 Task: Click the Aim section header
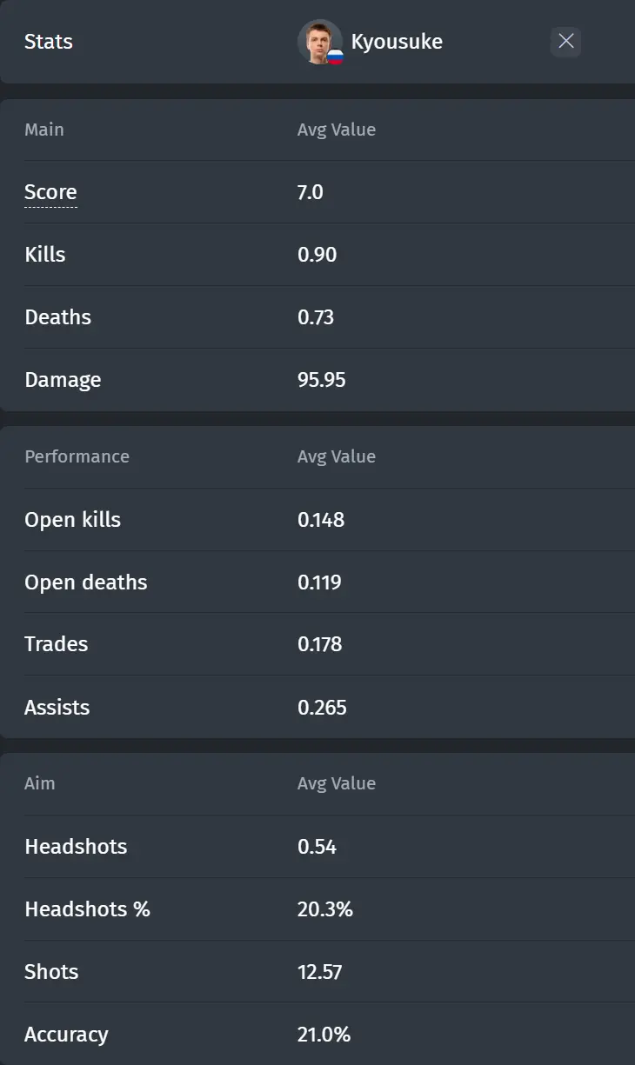pyautogui.click(x=40, y=783)
